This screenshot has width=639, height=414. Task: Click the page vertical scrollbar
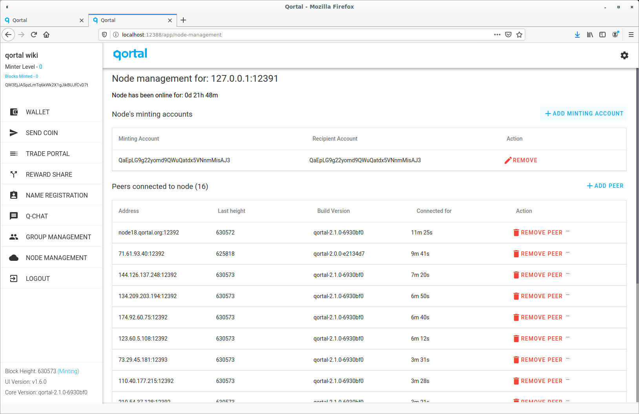pos(637,176)
